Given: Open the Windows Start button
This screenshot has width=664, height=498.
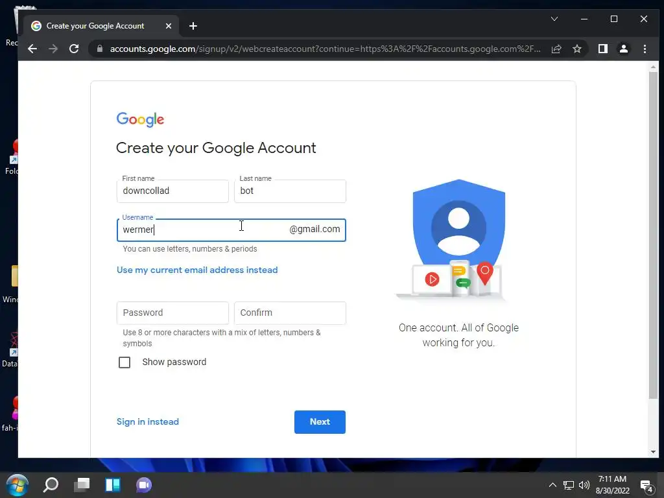Looking at the screenshot, I should 18,485.
